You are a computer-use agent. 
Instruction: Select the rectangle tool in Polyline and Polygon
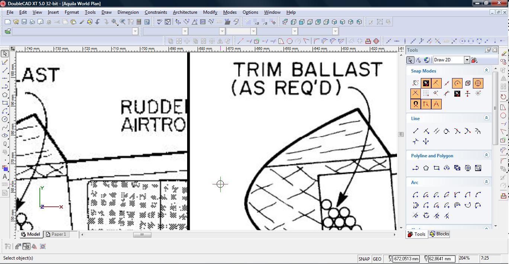pyautogui.click(x=436, y=168)
